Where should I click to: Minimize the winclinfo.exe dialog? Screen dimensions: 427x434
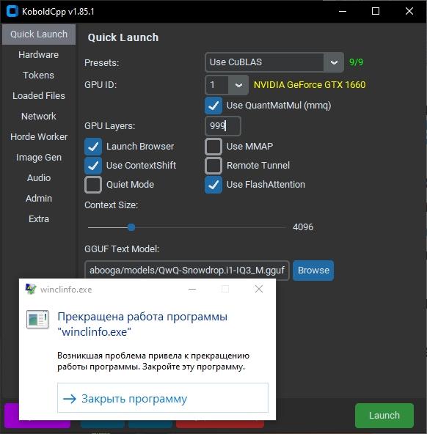[192, 290]
